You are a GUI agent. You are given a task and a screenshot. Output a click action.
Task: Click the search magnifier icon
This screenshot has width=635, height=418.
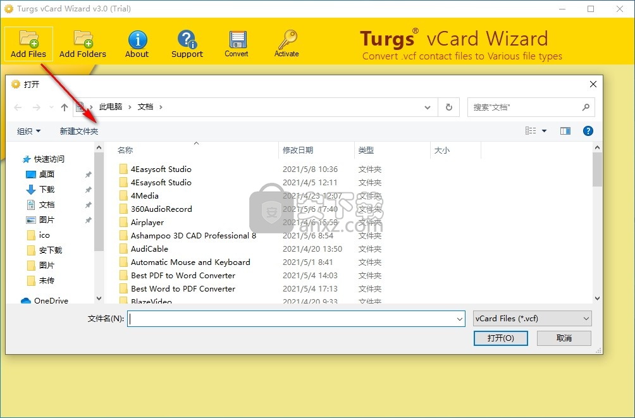tap(586, 107)
